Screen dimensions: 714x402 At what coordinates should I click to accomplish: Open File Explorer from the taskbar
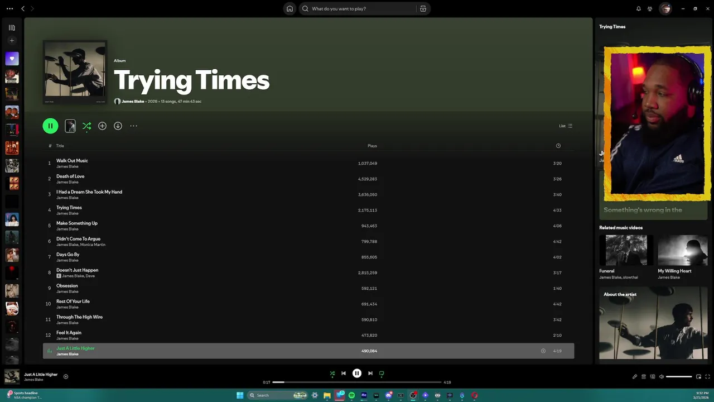click(x=327, y=395)
